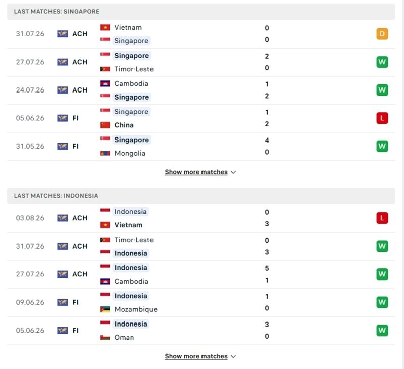The image size is (404, 369).
Task: Click 'Show more matches' under Singapore
Action: pyautogui.click(x=196, y=172)
